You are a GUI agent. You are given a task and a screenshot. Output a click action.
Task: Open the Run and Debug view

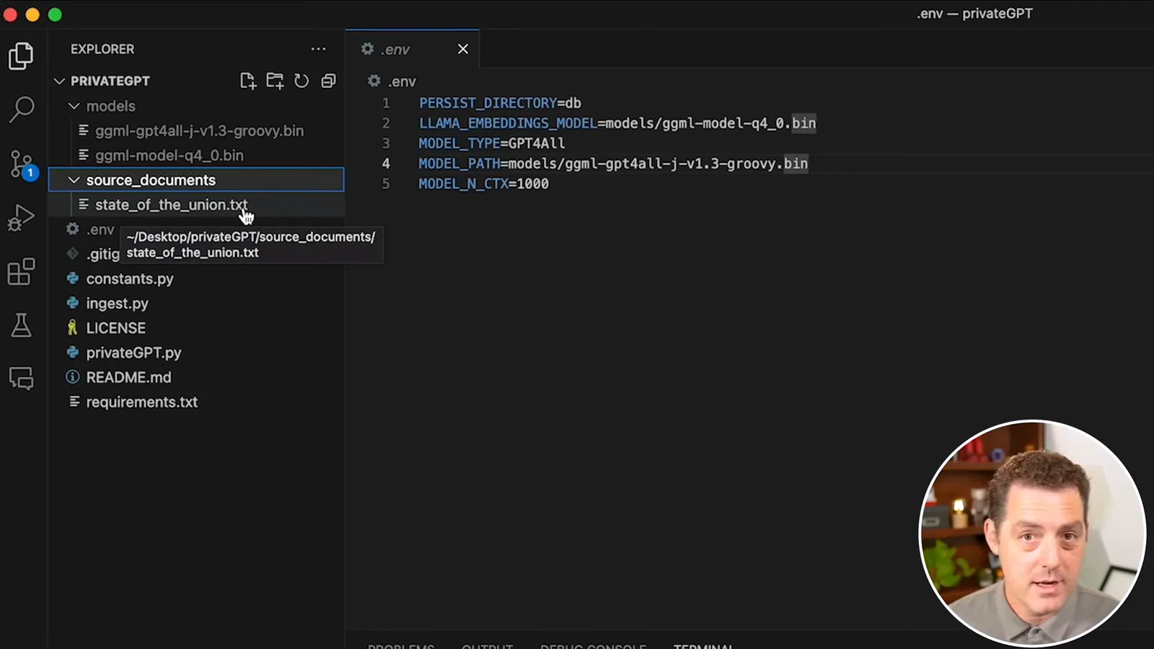[21, 217]
